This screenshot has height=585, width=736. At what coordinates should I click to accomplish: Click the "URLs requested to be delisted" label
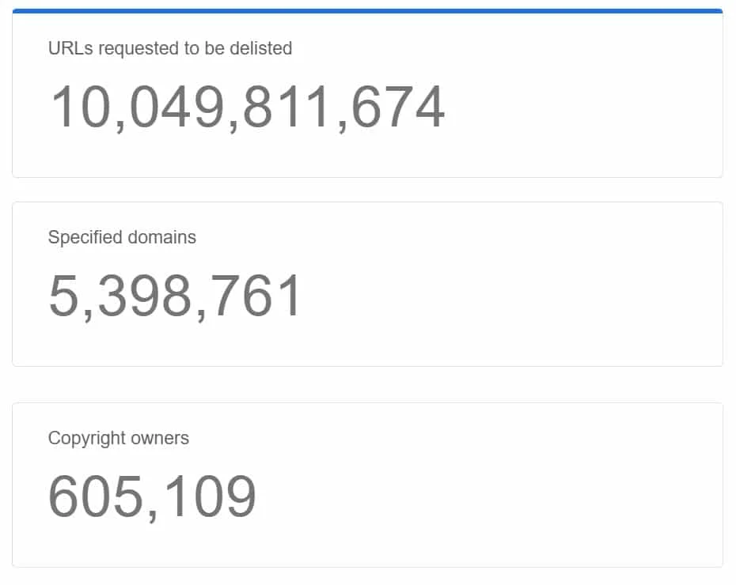coord(170,48)
